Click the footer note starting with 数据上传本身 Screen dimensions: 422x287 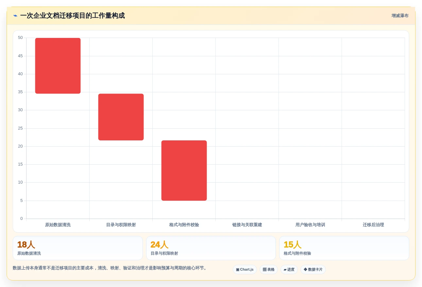[x=110, y=268]
